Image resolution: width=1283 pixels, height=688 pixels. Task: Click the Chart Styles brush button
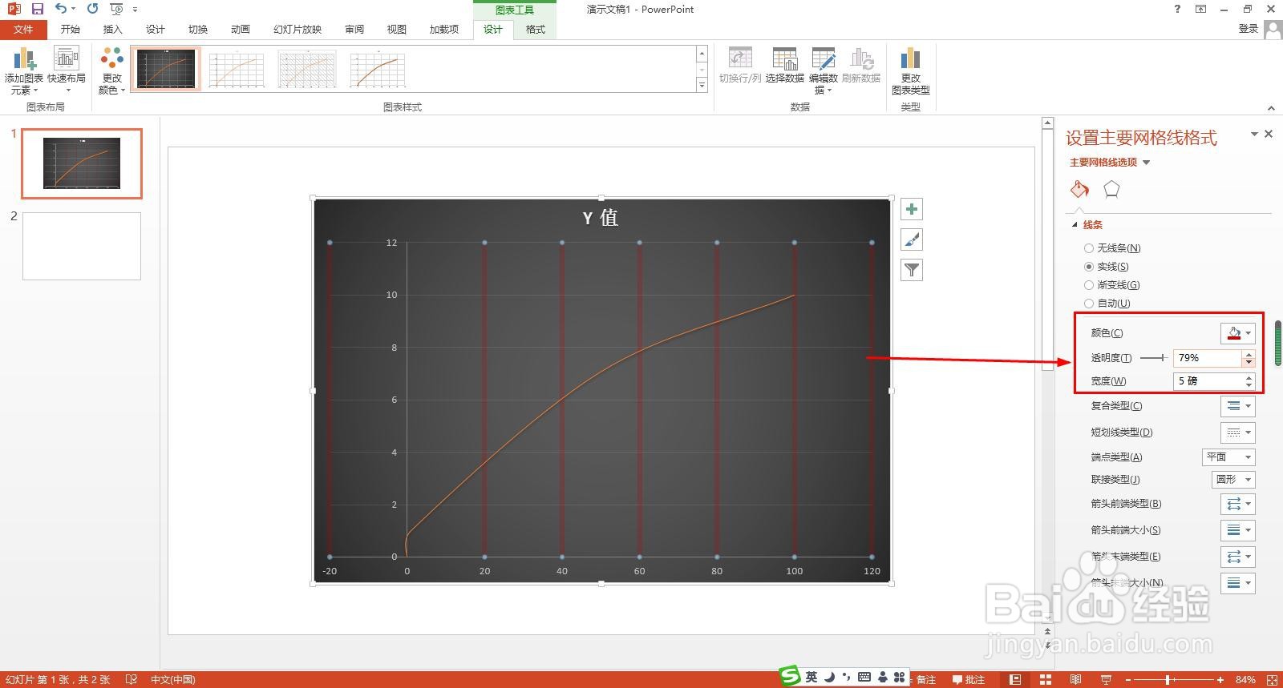pos(912,239)
